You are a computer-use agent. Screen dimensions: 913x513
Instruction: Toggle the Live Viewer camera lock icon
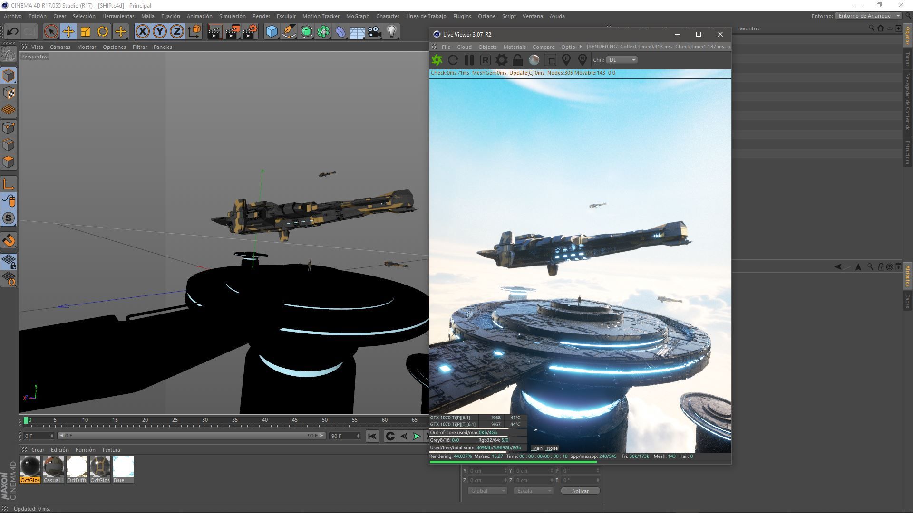click(x=517, y=60)
